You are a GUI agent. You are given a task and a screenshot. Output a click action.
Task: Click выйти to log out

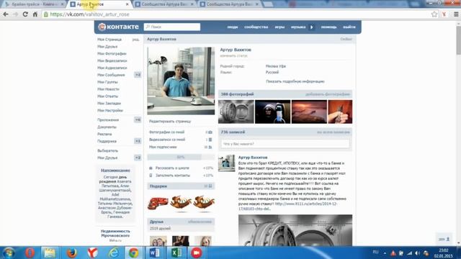click(x=349, y=27)
